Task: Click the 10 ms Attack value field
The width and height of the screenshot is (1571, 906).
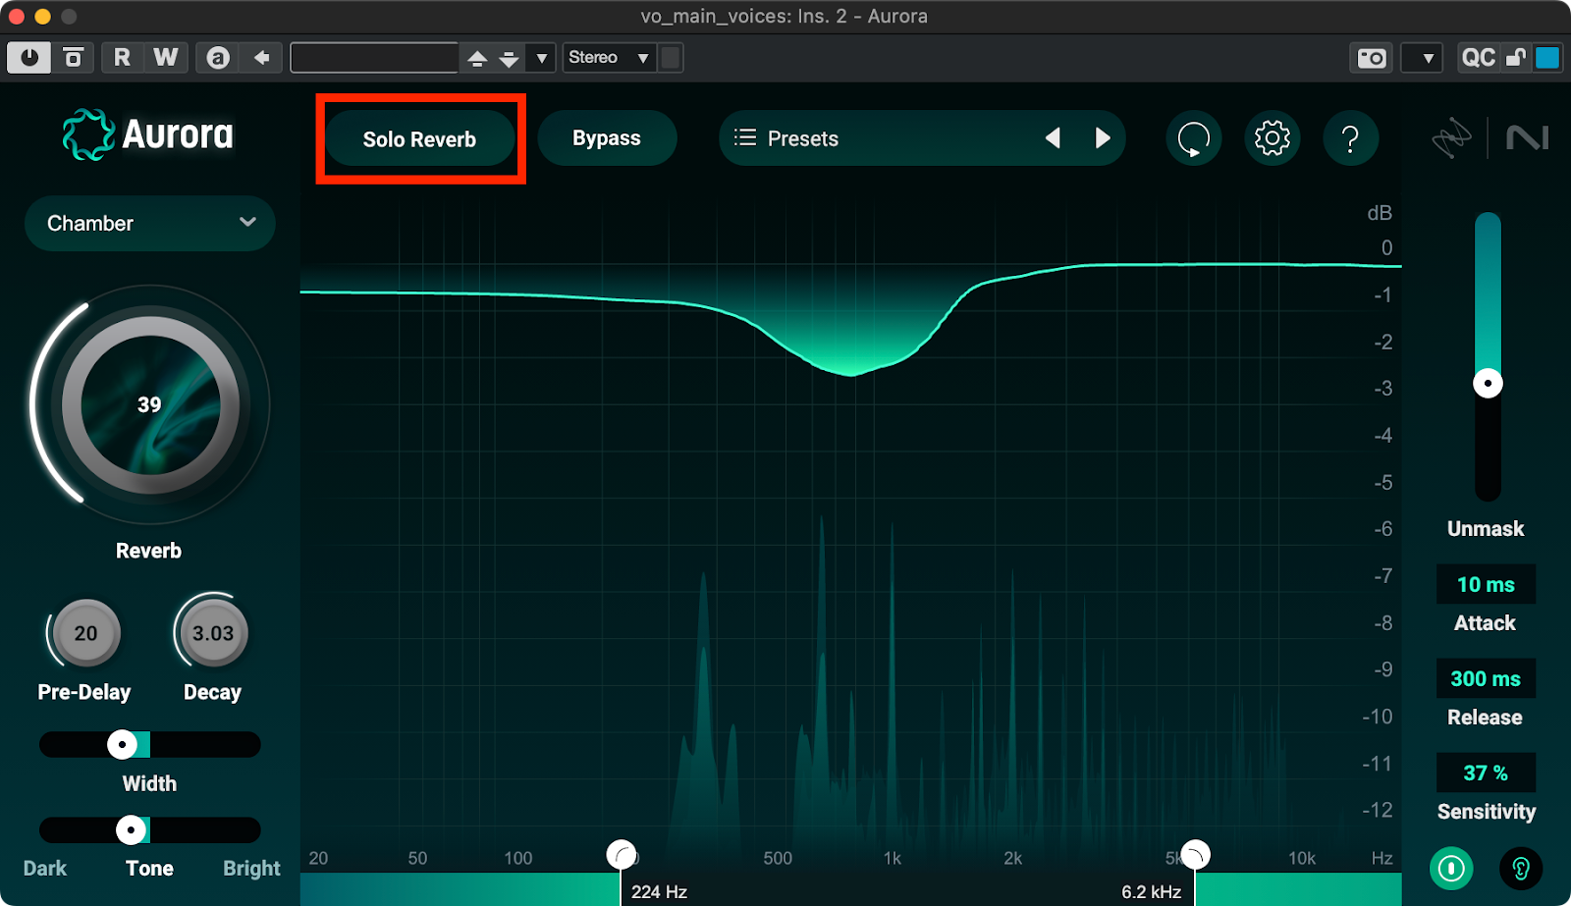Action: tap(1486, 585)
